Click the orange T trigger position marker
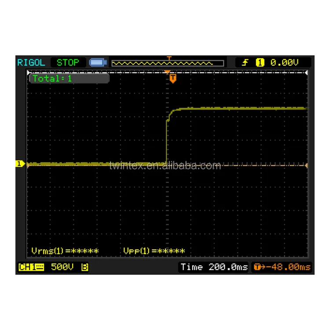The image size is (330, 330). pos(173,78)
